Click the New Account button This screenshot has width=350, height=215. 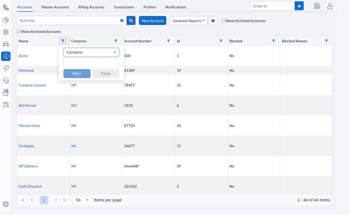(153, 21)
